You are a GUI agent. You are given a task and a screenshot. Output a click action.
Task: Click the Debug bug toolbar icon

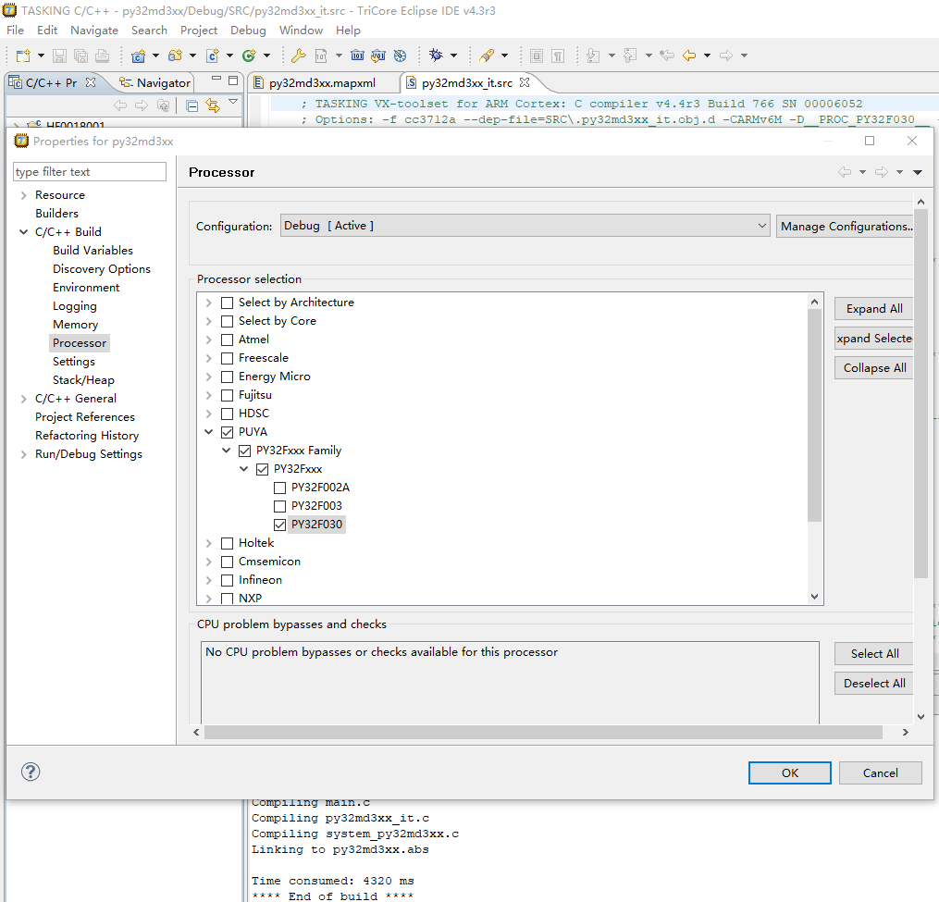(436, 56)
